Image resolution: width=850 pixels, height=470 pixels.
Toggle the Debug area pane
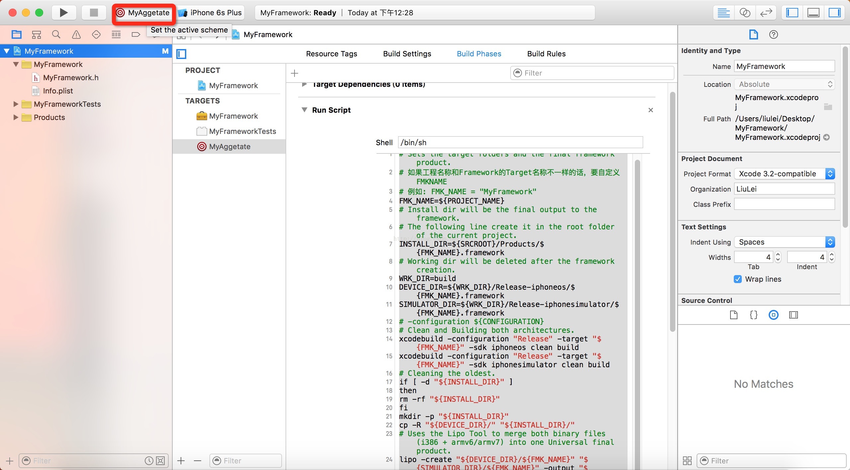pos(813,13)
